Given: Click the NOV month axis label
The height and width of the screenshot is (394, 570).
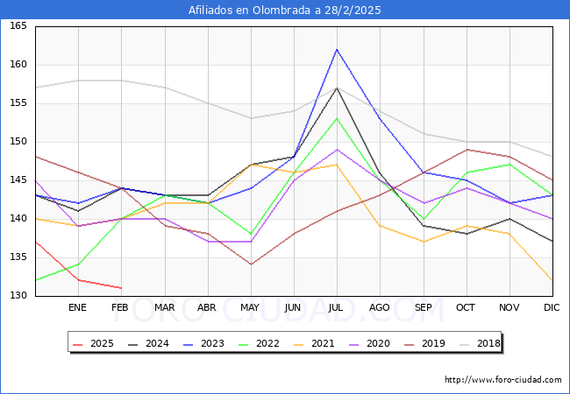Looking at the screenshot, I should click(509, 307).
